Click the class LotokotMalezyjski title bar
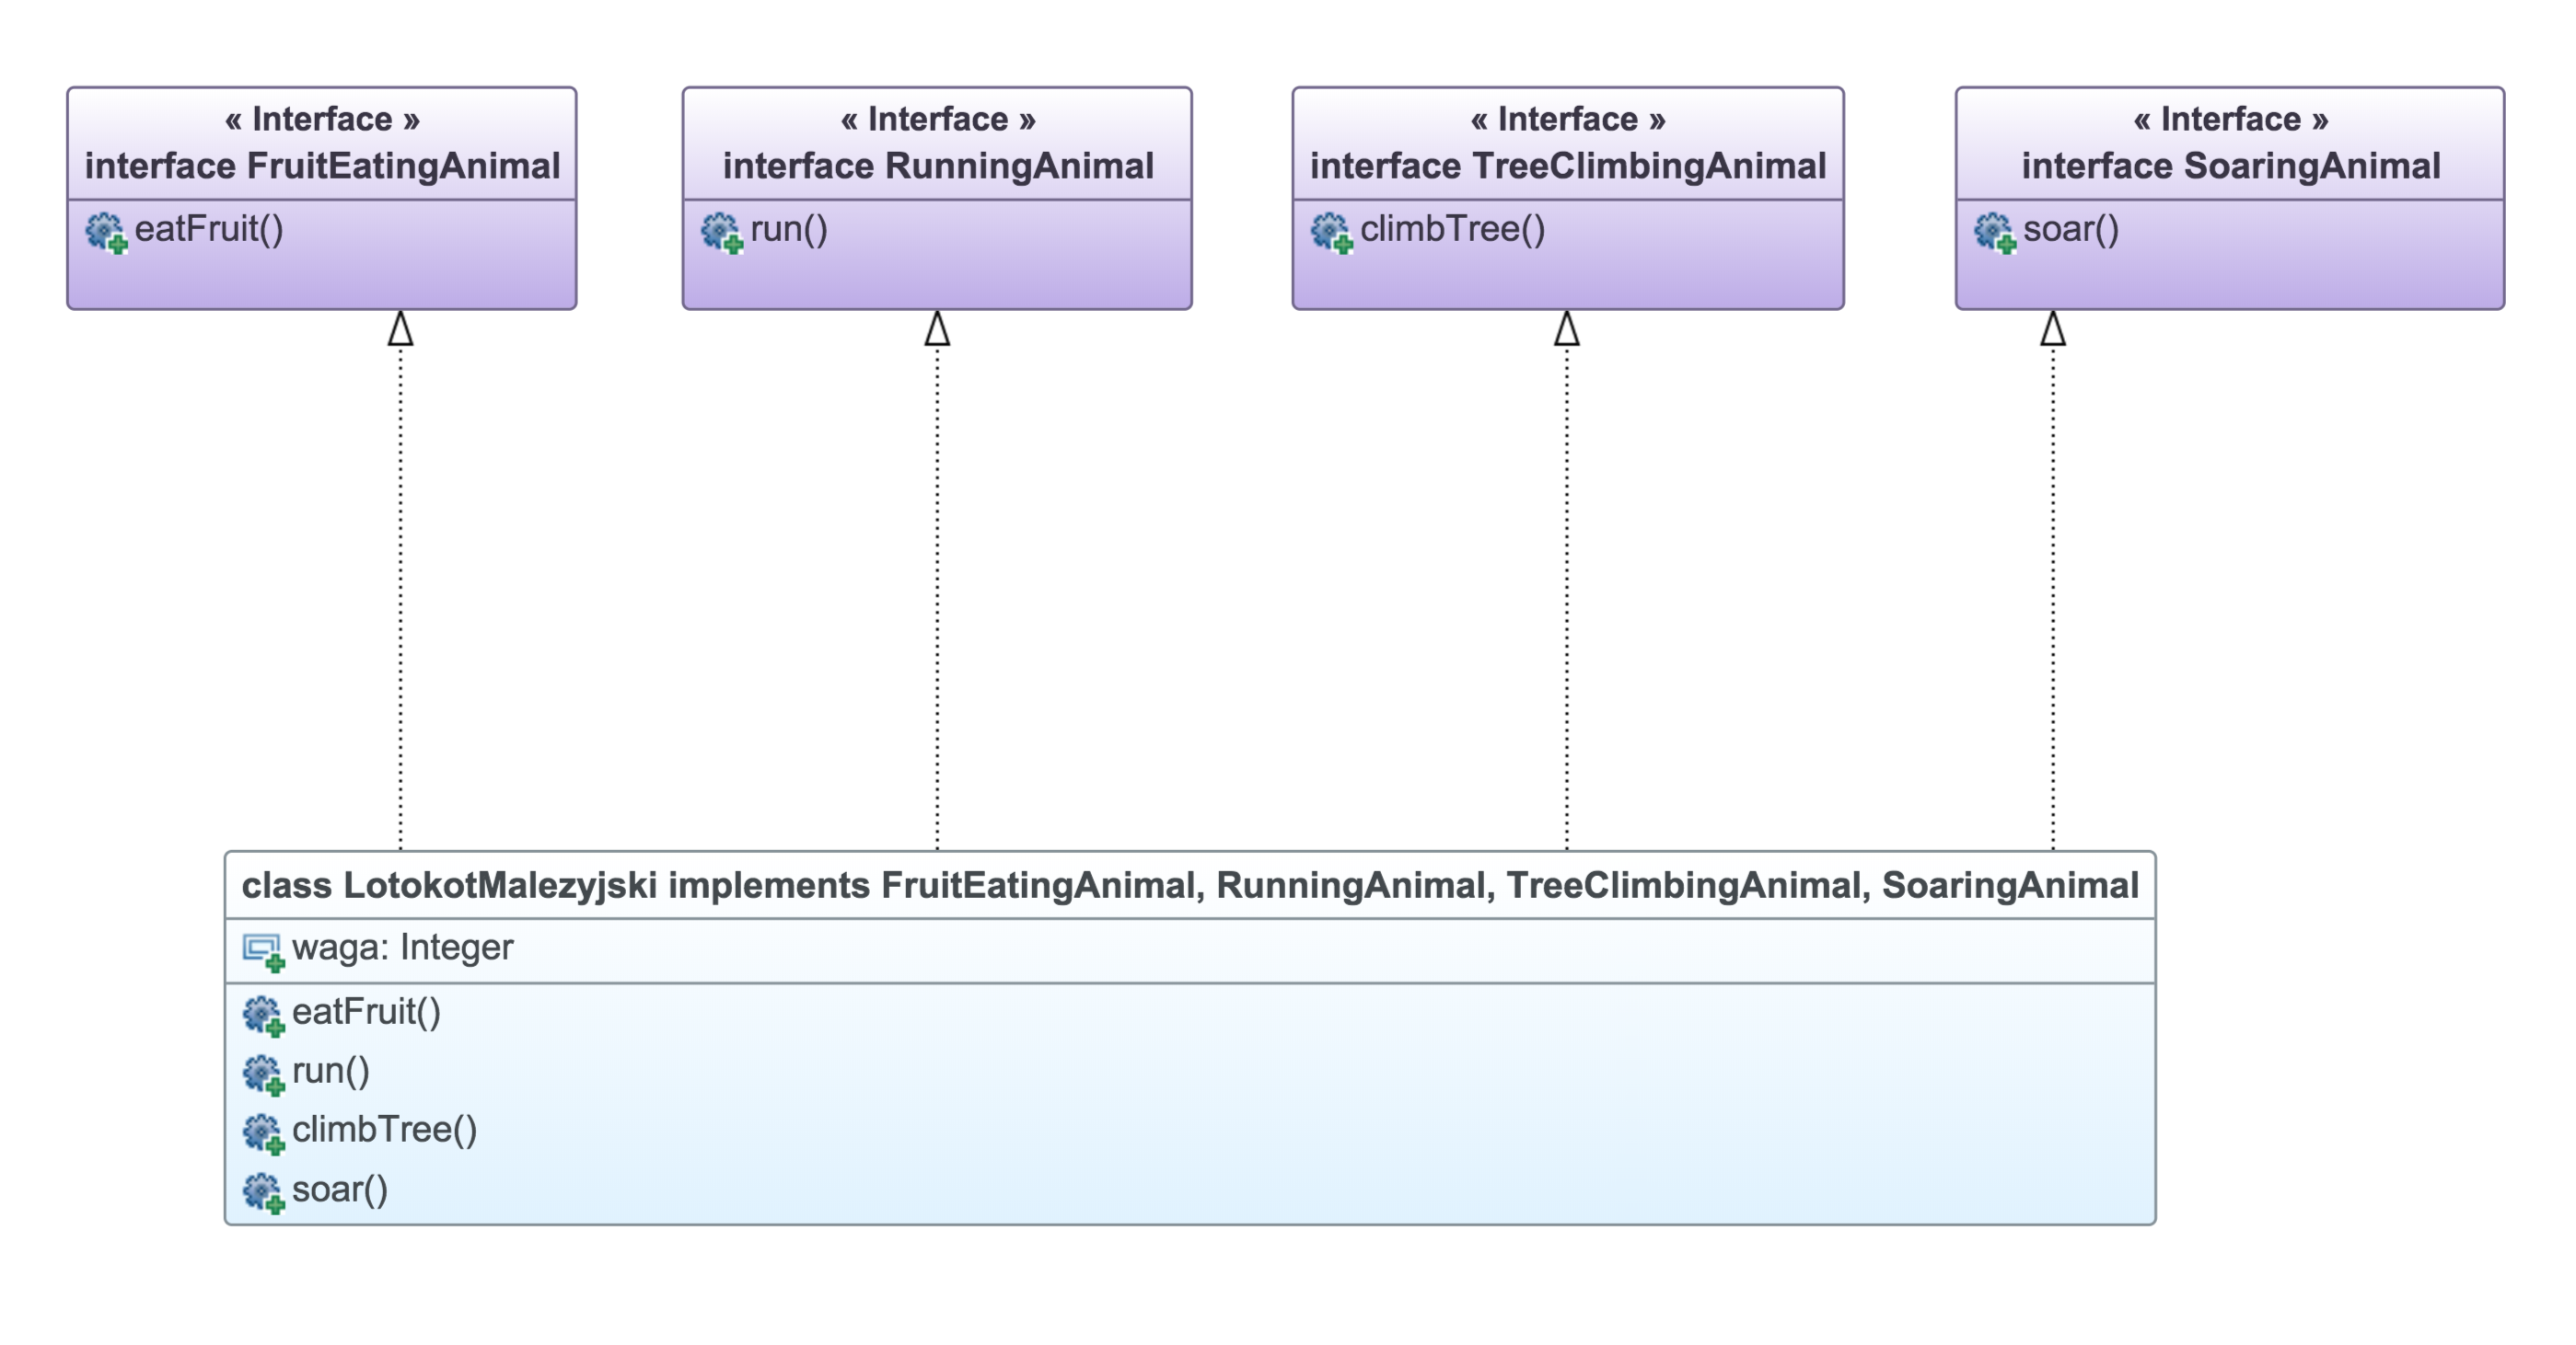Screen dimensions: 2576x1345 1189,885
